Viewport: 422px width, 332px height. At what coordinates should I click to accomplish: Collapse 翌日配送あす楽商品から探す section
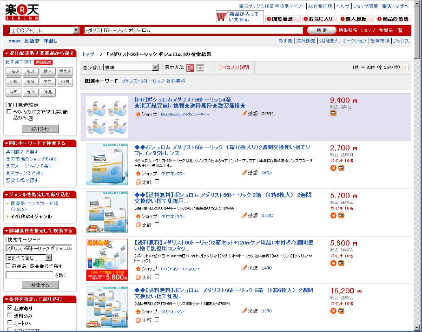(40, 53)
